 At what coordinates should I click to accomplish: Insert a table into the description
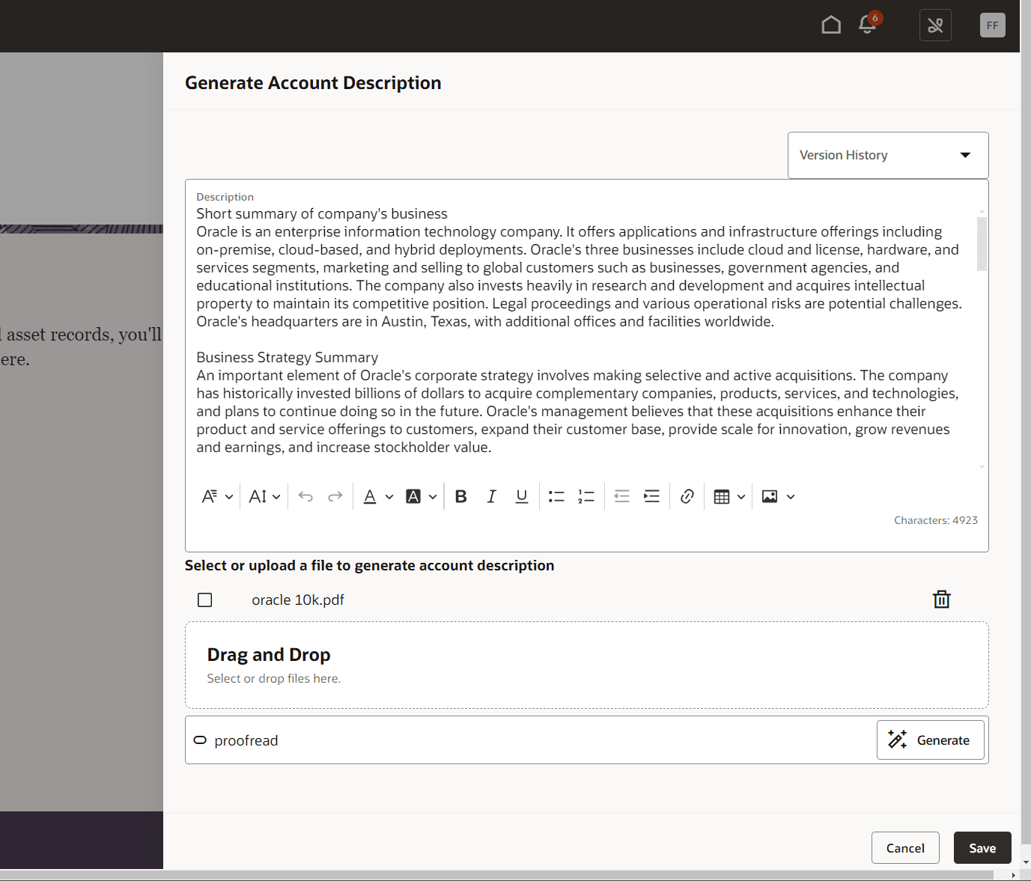pos(723,496)
